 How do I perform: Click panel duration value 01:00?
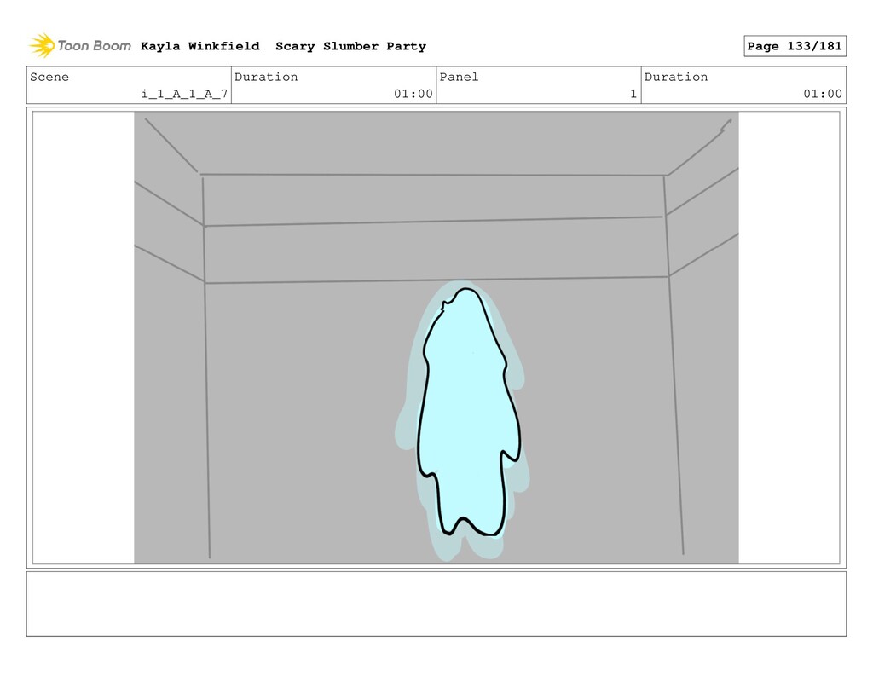click(x=823, y=94)
